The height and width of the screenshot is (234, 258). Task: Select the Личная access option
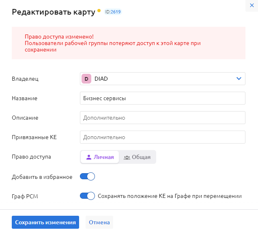100,157
